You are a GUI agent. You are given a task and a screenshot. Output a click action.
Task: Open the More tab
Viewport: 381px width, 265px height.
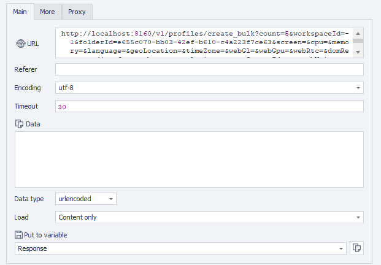pos(47,12)
